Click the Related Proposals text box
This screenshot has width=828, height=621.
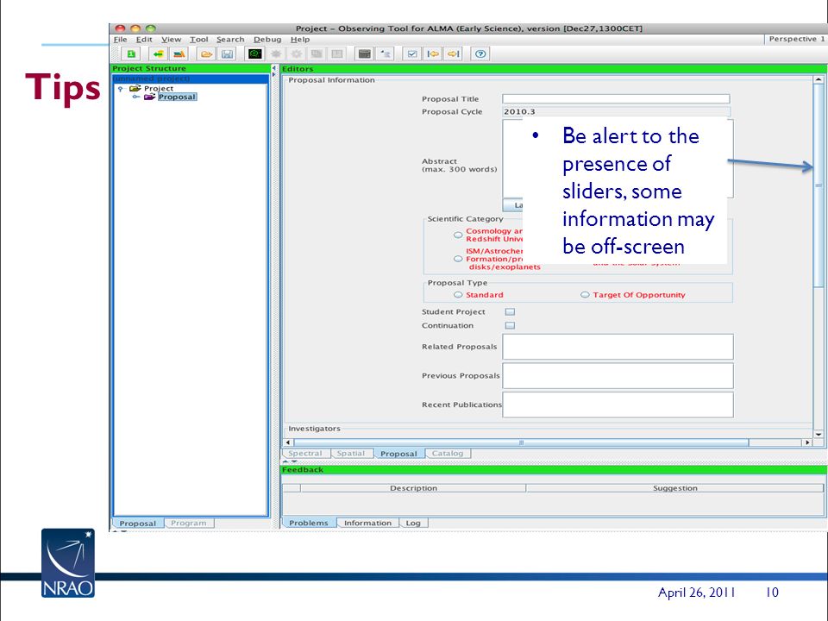pos(618,347)
